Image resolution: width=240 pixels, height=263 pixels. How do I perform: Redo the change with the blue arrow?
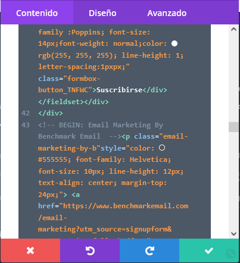click(149, 251)
